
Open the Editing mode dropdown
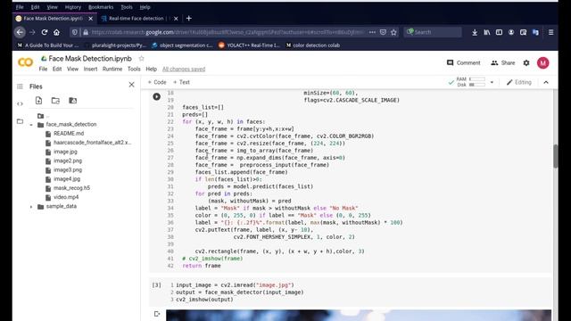click(x=519, y=82)
